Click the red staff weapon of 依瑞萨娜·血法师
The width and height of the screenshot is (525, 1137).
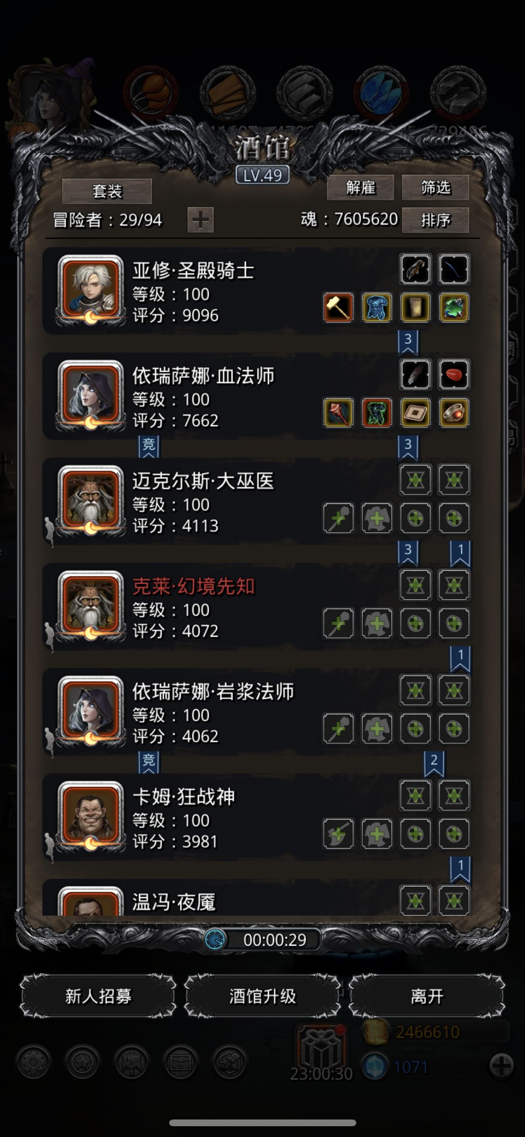click(338, 413)
